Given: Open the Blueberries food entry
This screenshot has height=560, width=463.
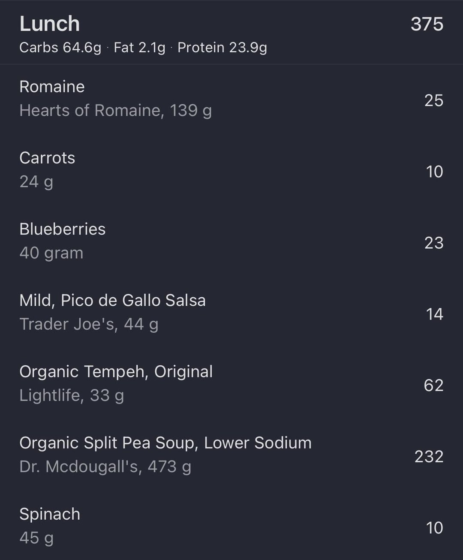Looking at the screenshot, I should [62, 229].
